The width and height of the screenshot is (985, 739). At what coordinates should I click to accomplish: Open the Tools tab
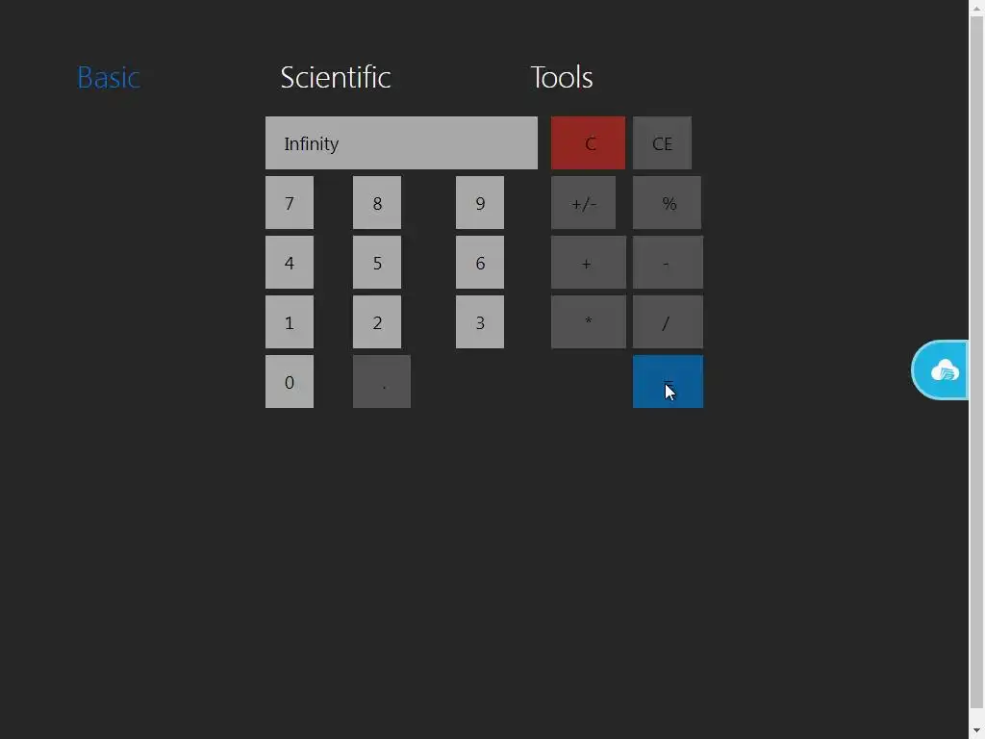562,77
